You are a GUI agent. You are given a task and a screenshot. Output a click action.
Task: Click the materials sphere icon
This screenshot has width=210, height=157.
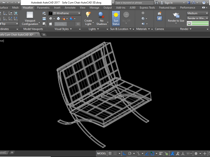pyautogui.click(x=143, y=19)
